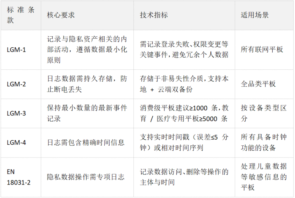Click the cell '全品类平板'
Viewport: 295px width, 198px height.
click(264, 84)
